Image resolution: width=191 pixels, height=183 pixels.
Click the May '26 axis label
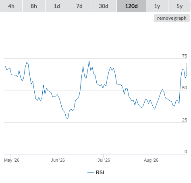coord(12,160)
